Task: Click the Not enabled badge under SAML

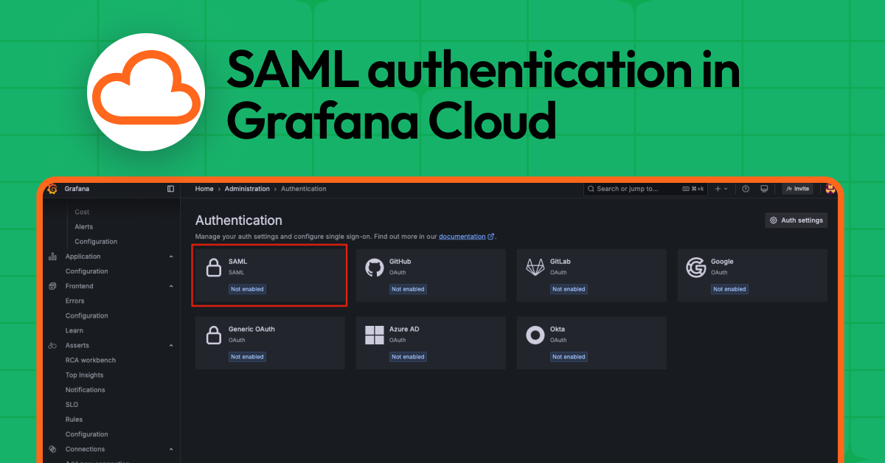Action: (x=247, y=289)
